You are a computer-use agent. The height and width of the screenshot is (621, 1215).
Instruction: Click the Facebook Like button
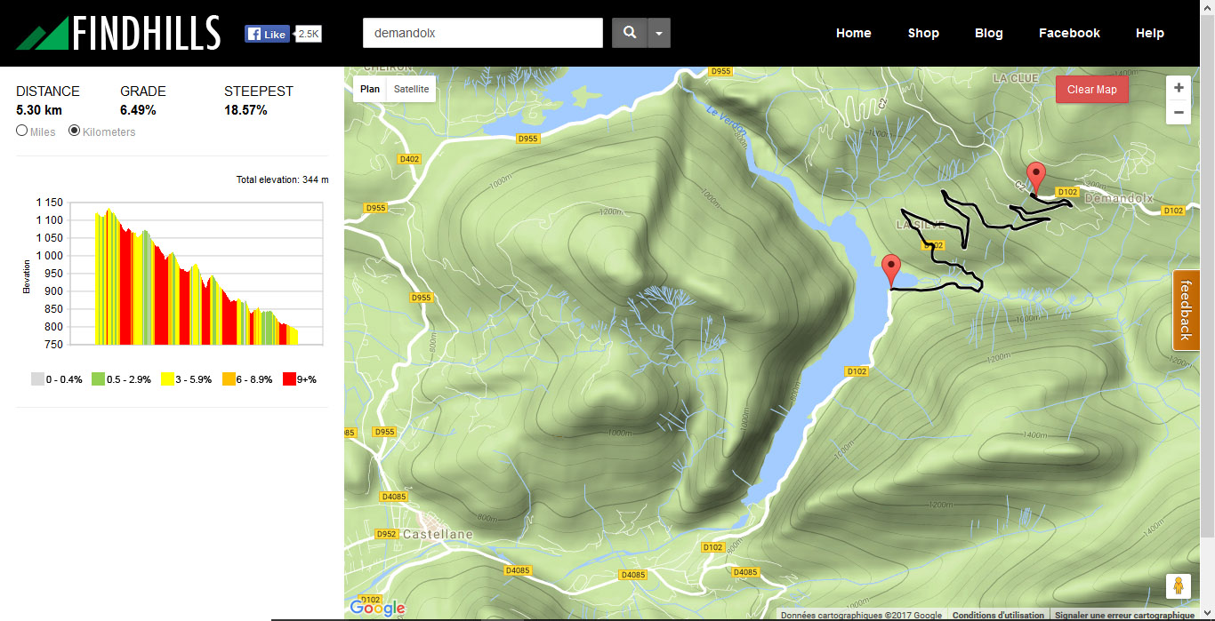[268, 34]
